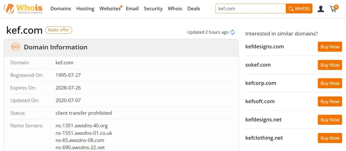Open the Security menu
Image resolution: width=346 pixels, height=151 pixels.
pos(153,8)
